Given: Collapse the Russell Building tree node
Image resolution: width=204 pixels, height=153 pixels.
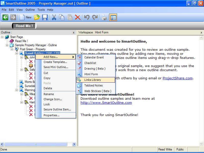Looking at the screenshot, I should tap(17, 53).
